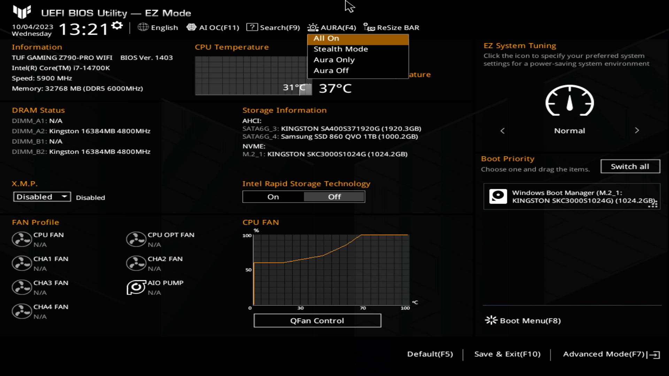Click the 10/04/2023 date text
The image size is (669, 376).
pyautogui.click(x=32, y=27)
